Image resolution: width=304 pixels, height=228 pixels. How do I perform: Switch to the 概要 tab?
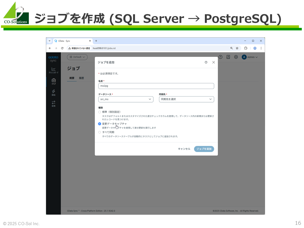(72, 78)
